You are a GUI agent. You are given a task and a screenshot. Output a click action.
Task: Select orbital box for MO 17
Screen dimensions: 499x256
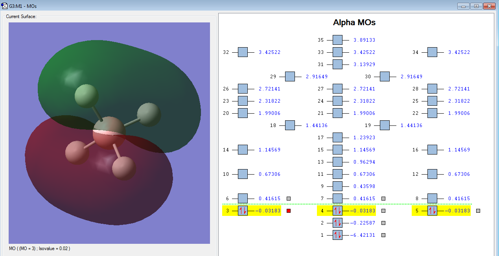click(337, 138)
